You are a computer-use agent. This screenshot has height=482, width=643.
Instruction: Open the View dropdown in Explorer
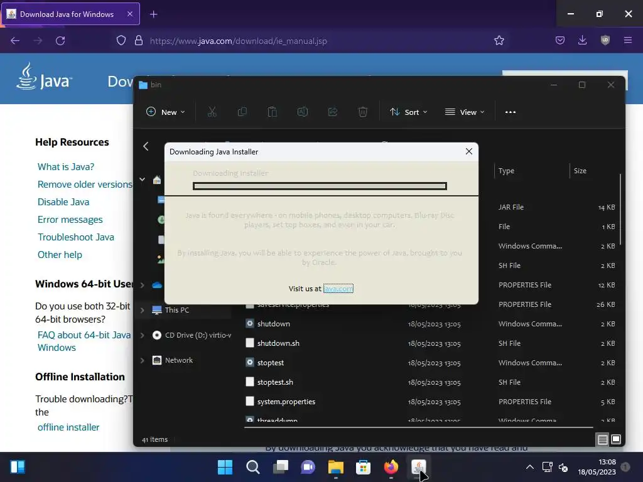(x=465, y=112)
